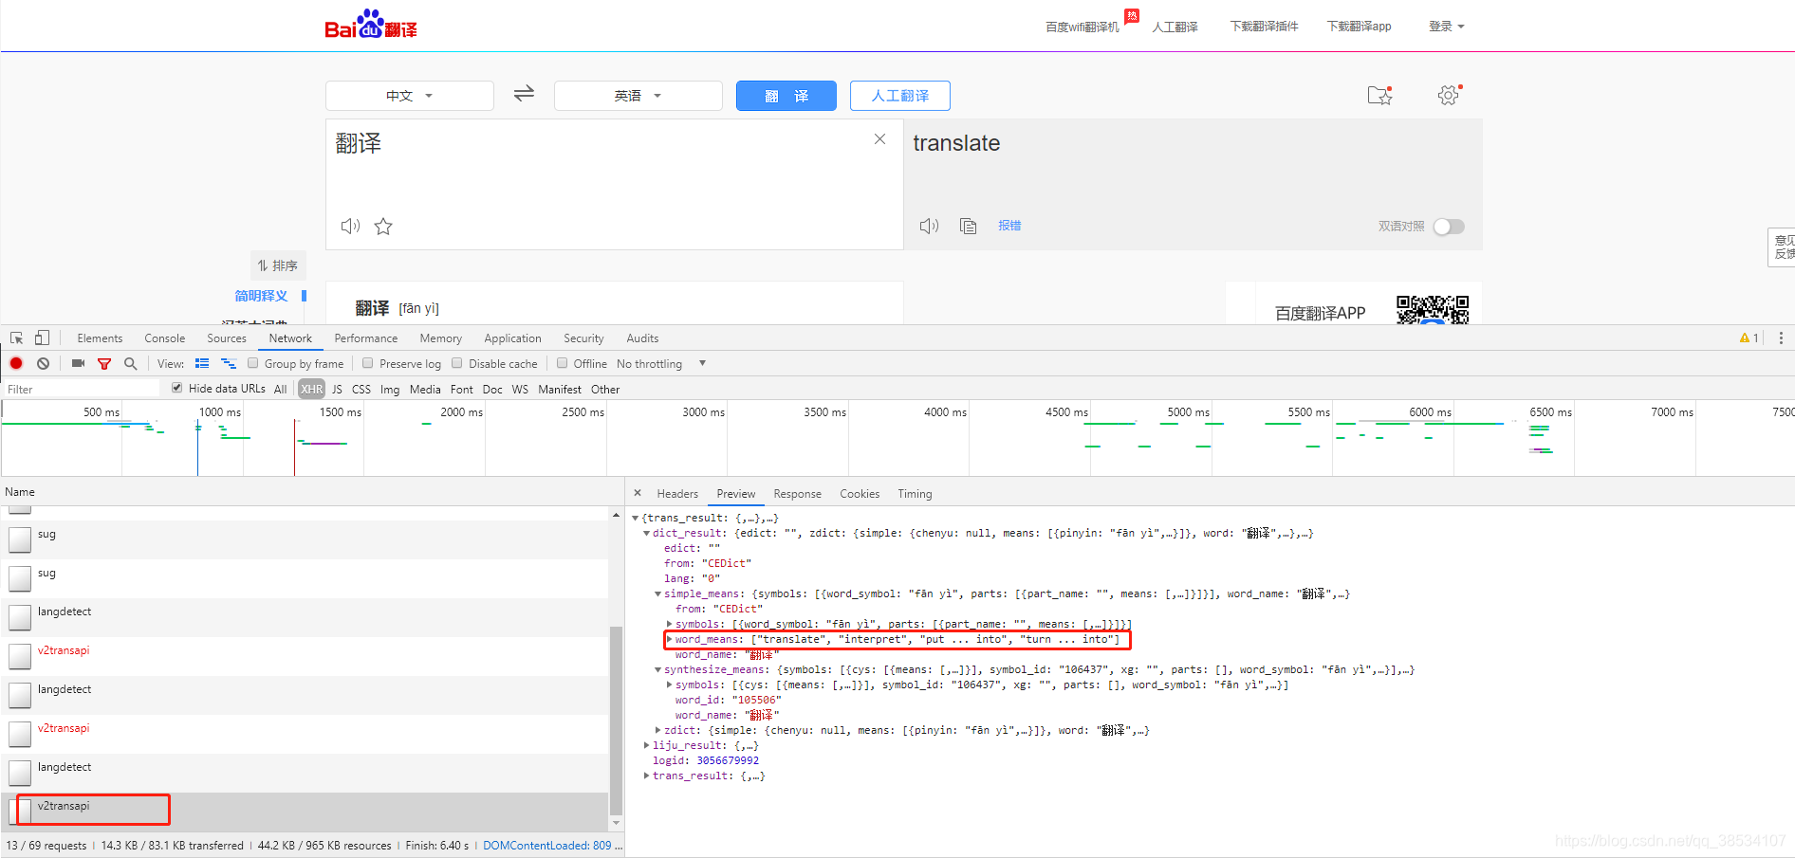
Task: Stop recording network log
Action: (16, 363)
